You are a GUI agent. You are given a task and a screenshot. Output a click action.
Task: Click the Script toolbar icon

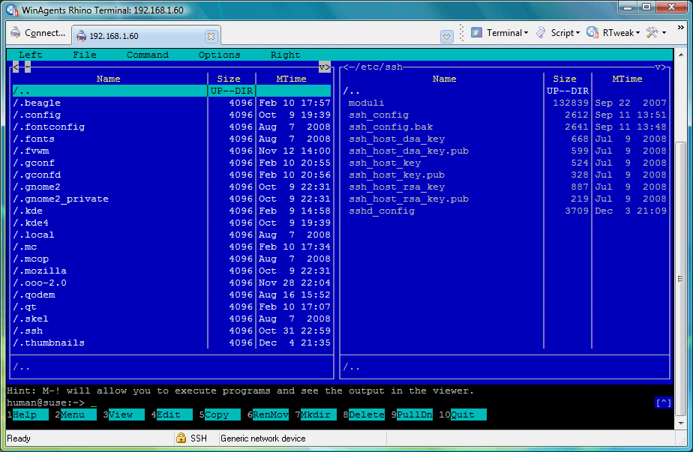[541, 33]
